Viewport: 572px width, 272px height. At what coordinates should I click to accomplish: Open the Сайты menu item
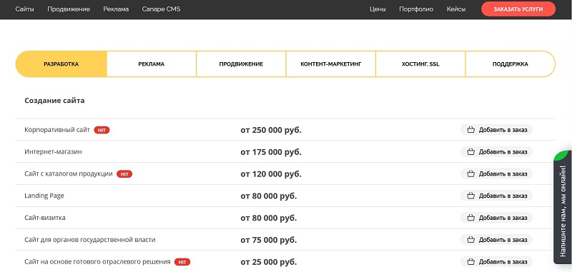[x=25, y=9]
